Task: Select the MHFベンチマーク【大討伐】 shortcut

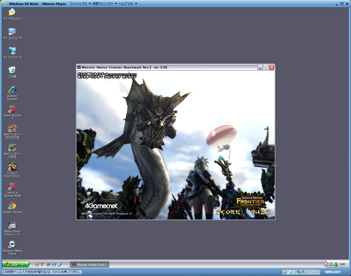Action: pyautogui.click(x=12, y=131)
